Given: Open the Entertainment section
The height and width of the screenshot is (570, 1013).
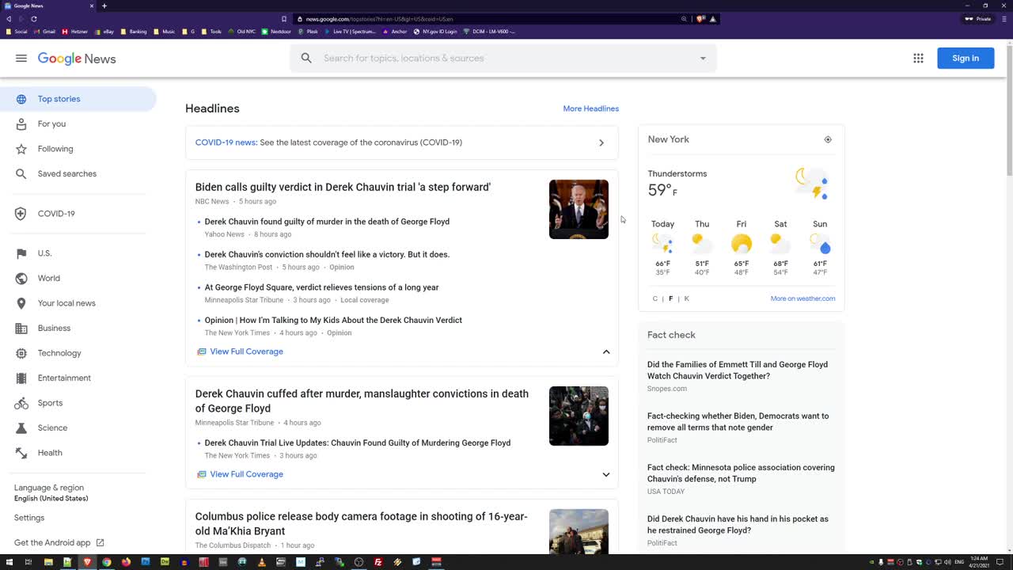Looking at the screenshot, I should coord(64,378).
